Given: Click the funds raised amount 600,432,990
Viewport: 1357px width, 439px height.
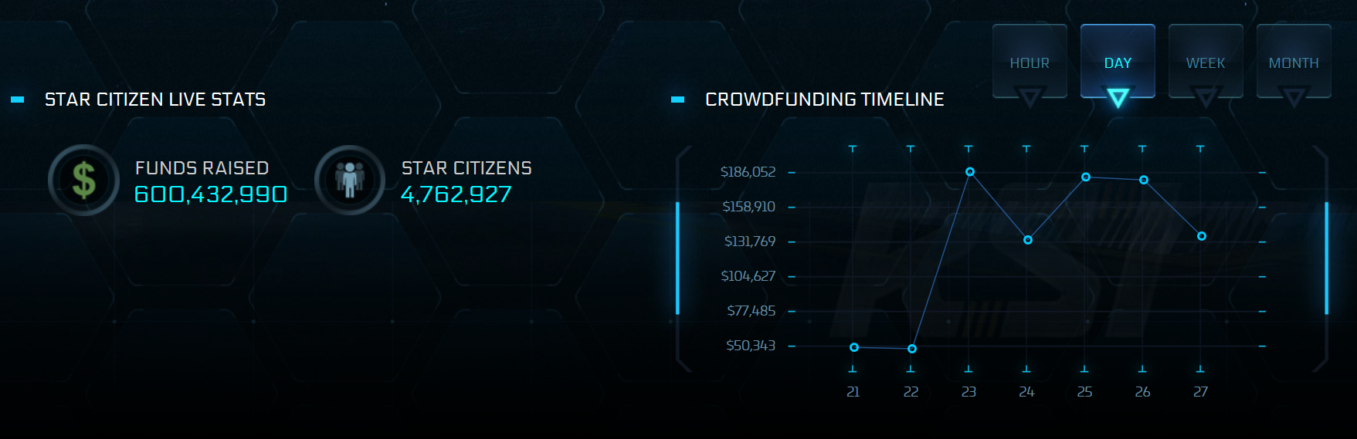Looking at the screenshot, I should pos(211,194).
